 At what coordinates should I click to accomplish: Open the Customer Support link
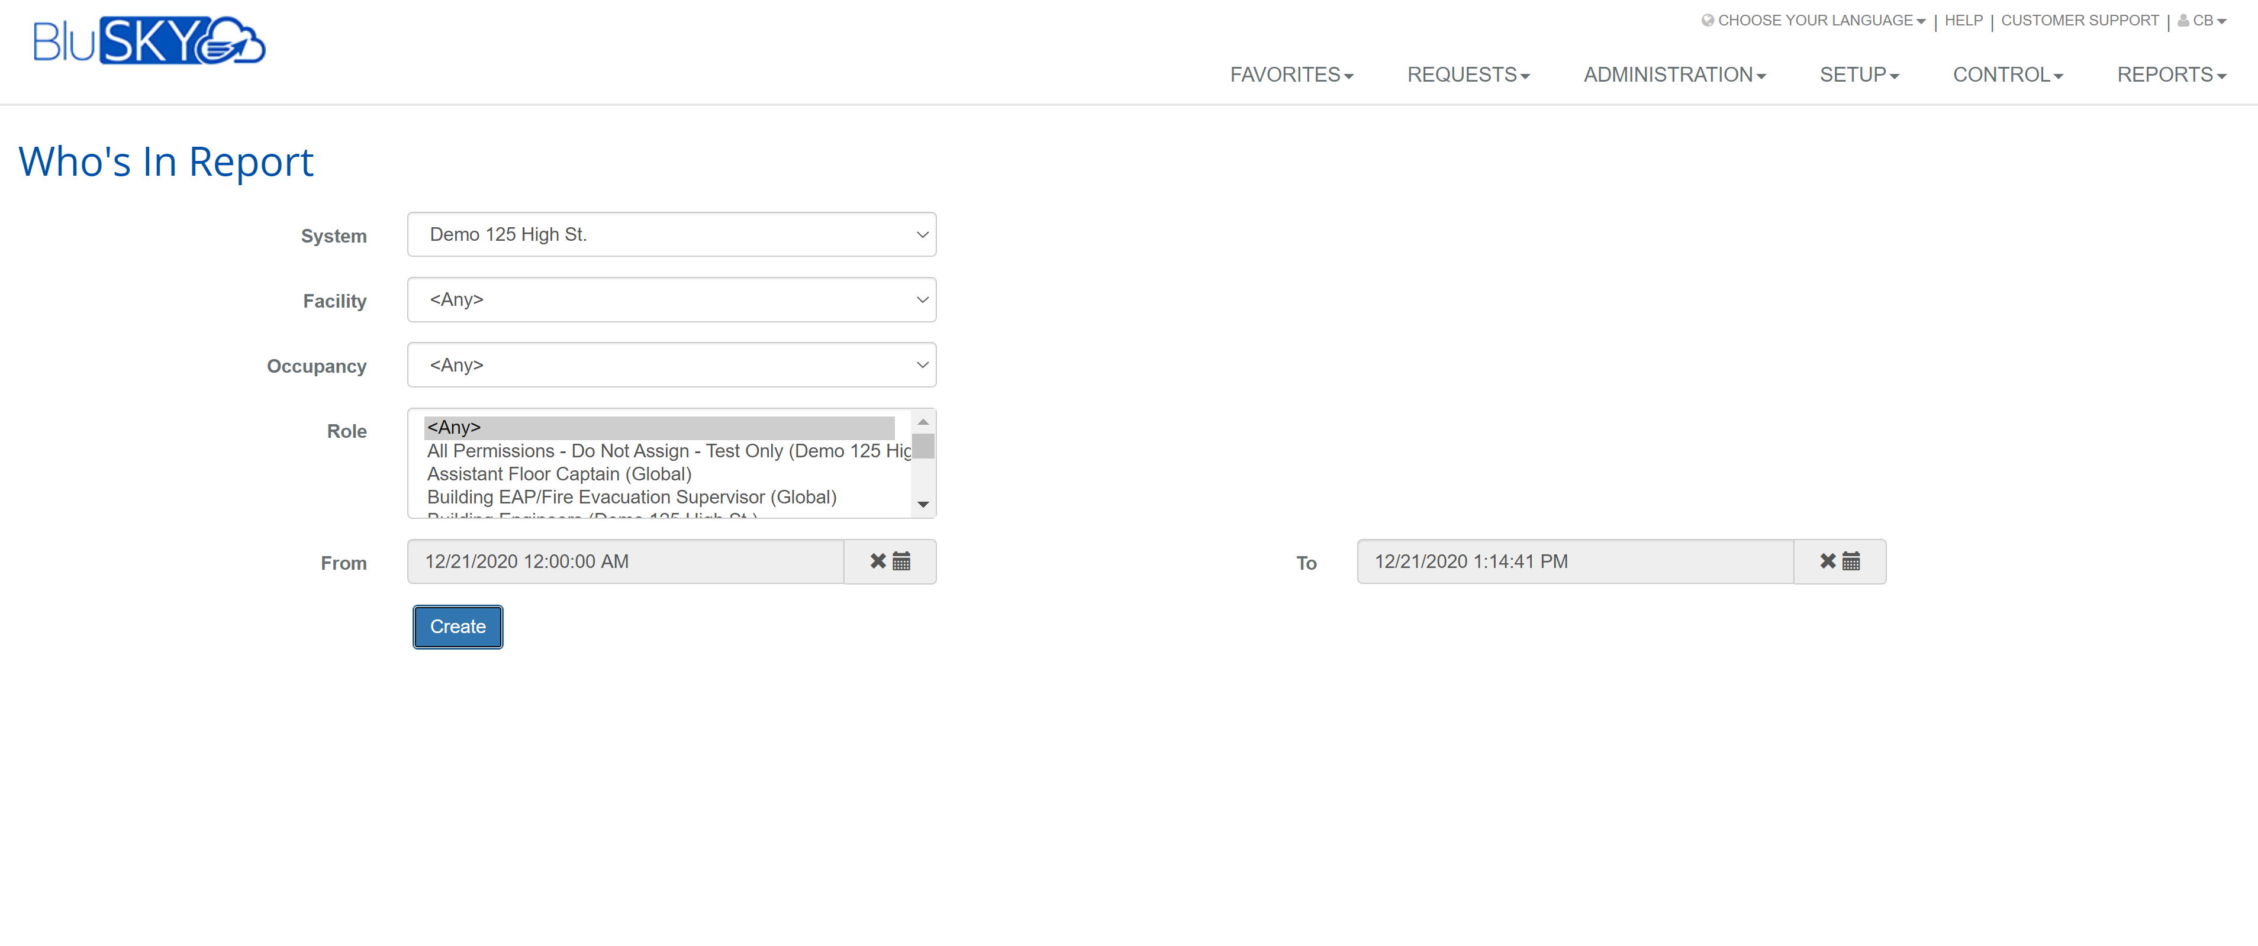tap(2079, 20)
